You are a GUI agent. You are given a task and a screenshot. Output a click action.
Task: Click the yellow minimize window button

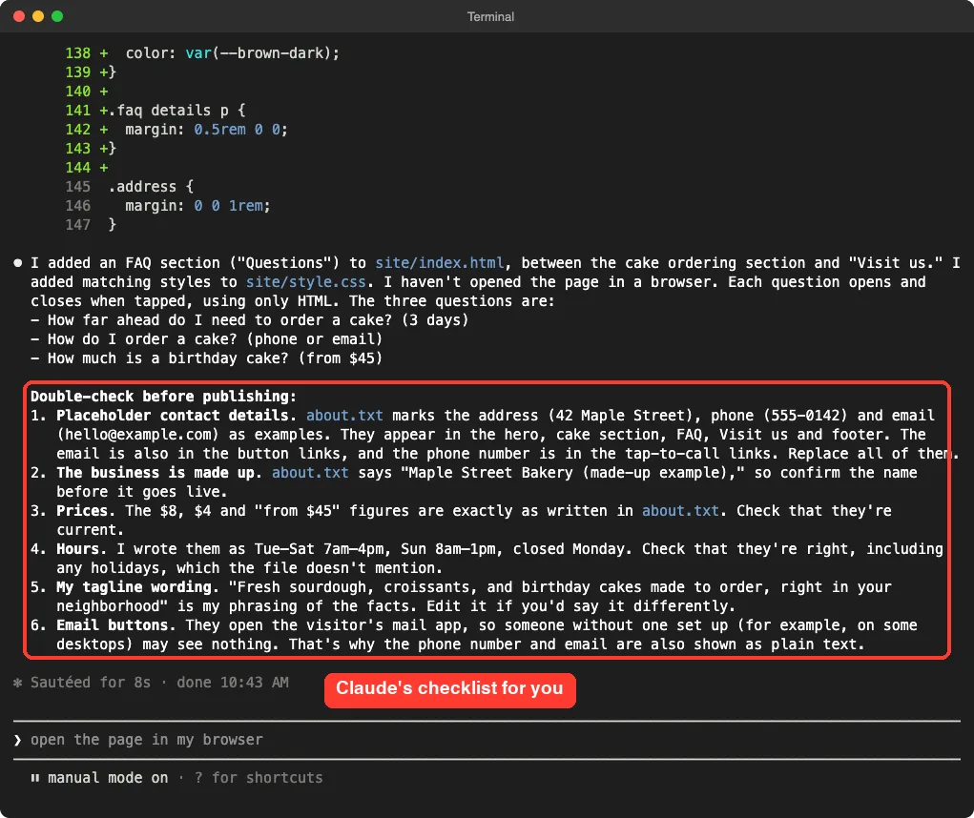(38, 16)
